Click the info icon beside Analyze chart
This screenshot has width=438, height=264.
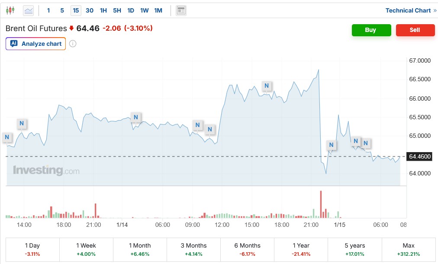[x=73, y=44]
